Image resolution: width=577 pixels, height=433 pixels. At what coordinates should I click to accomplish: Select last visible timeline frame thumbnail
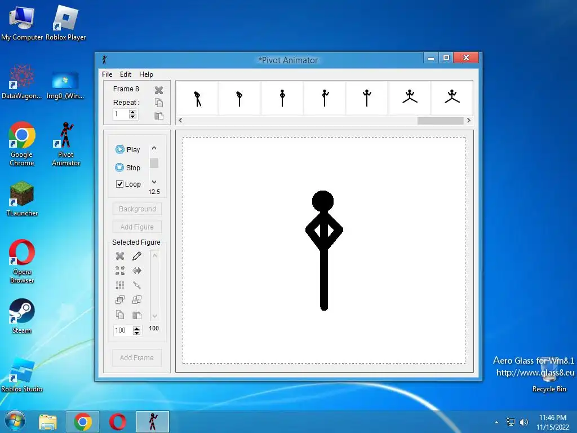(452, 98)
